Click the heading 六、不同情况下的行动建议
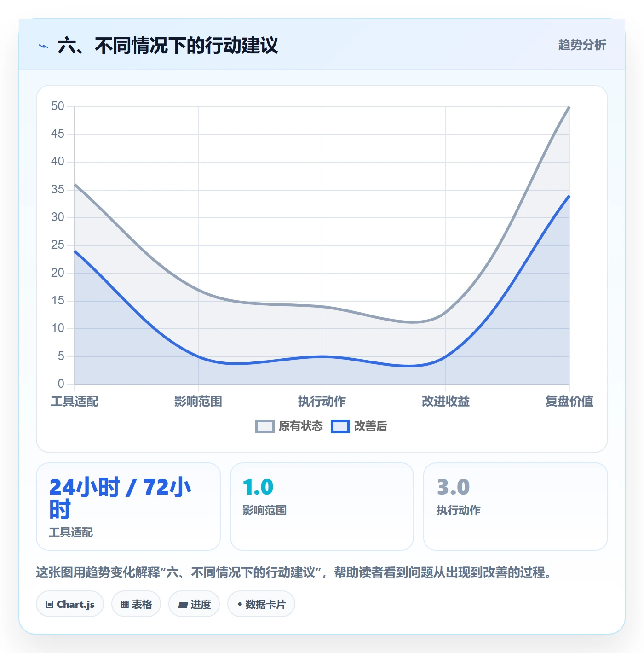The height and width of the screenshot is (653, 644). click(x=168, y=46)
